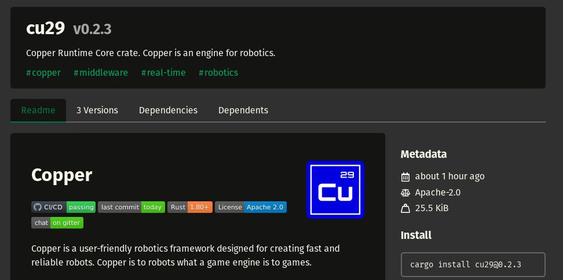This screenshot has height=280, width=563.
Task: Click the Metadata section heading
Action: click(423, 154)
